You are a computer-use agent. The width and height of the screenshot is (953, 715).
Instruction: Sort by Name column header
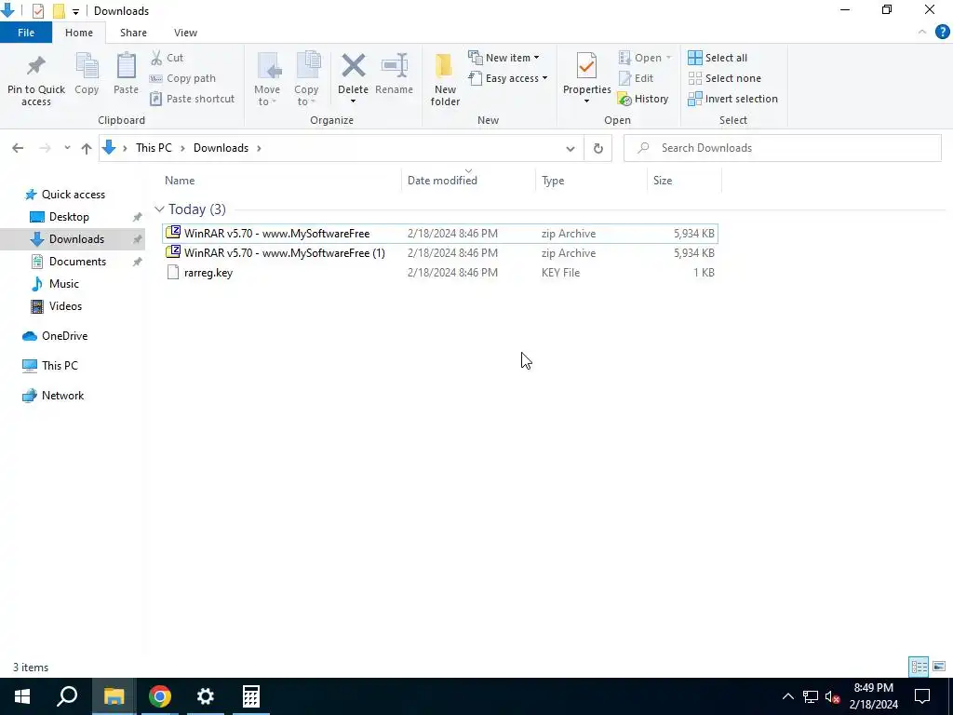coord(180,181)
